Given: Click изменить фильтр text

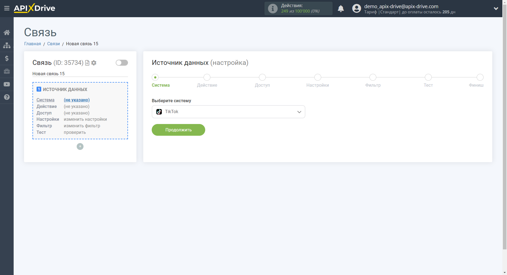Looking at the screenshot, I should coord(82,126).
